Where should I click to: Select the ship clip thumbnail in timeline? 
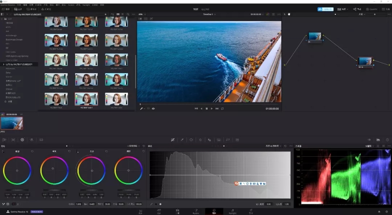coord(12,123)
